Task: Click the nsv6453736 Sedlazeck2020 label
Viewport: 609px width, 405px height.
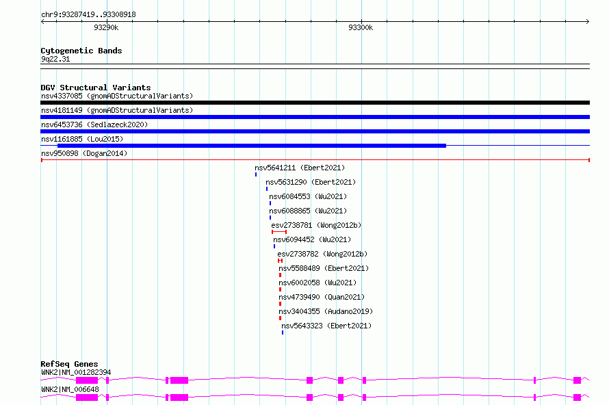Action: pos(94,125)
